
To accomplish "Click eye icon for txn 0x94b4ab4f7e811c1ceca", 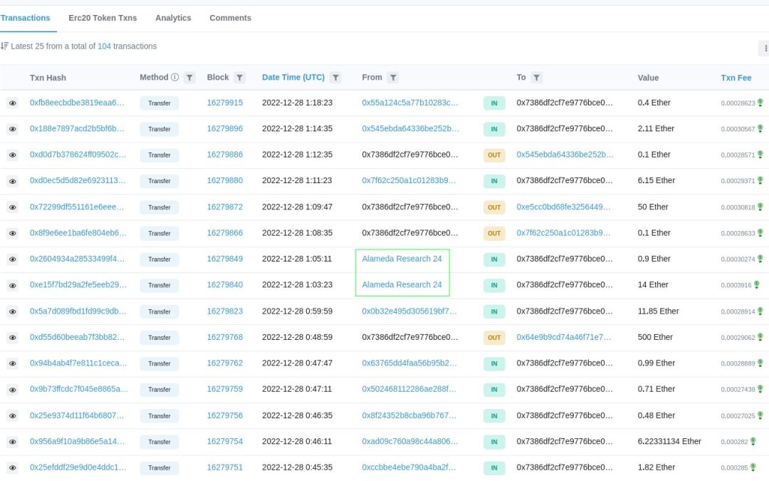I will [12, 363].
